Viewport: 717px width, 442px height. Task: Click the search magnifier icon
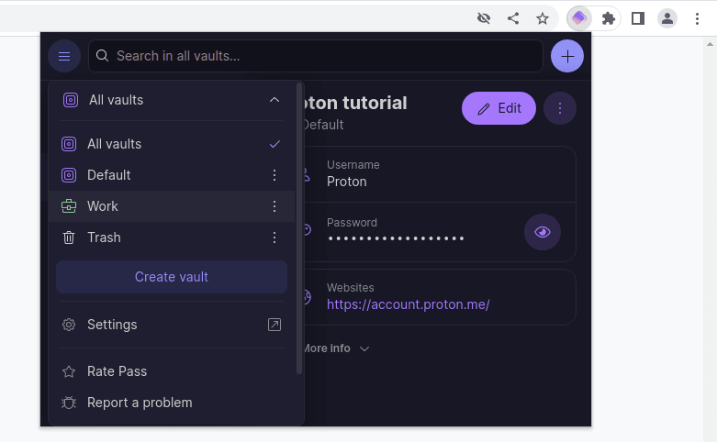pyautogui.click(x=103, y=56)
